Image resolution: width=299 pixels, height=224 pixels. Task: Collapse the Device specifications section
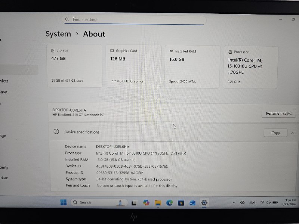coord(293,133)
